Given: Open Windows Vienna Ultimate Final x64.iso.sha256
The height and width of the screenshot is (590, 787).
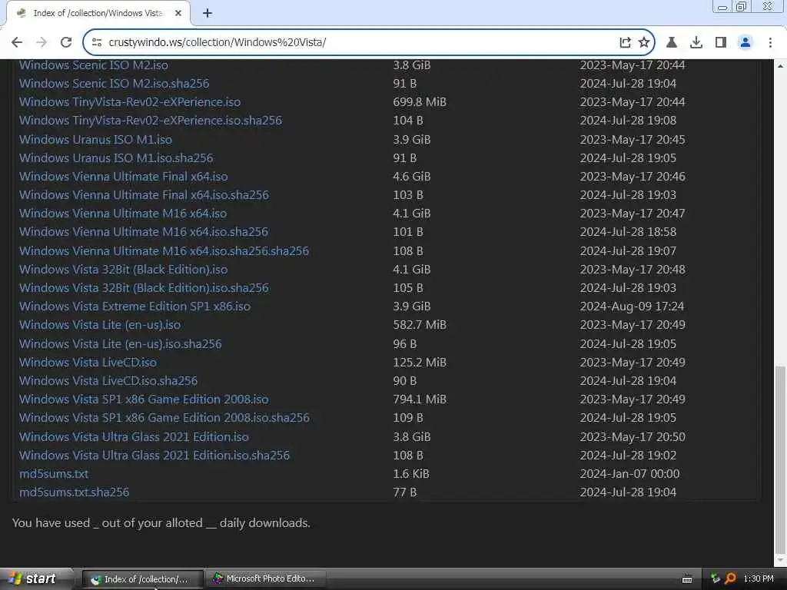Looking at the screenshot, I should pyautogui.click(x=144, y=194).
